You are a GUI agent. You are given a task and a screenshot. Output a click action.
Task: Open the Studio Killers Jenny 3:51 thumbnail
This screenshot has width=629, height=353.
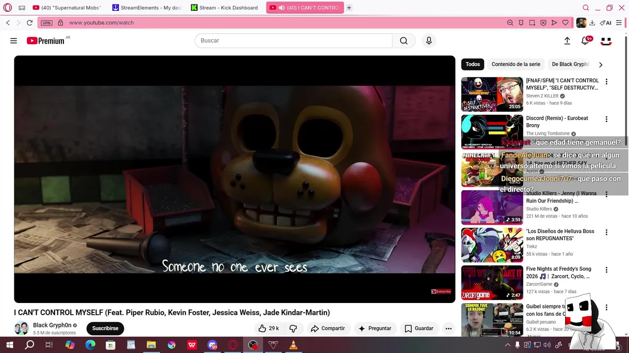pos(492,207)
